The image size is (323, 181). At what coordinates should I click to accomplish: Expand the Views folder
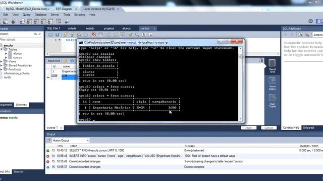[2, 61]
